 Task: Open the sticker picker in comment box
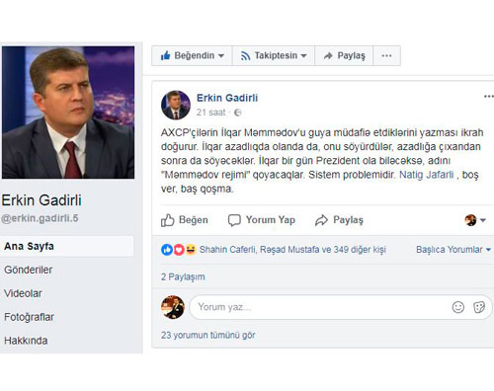point(479,307)
